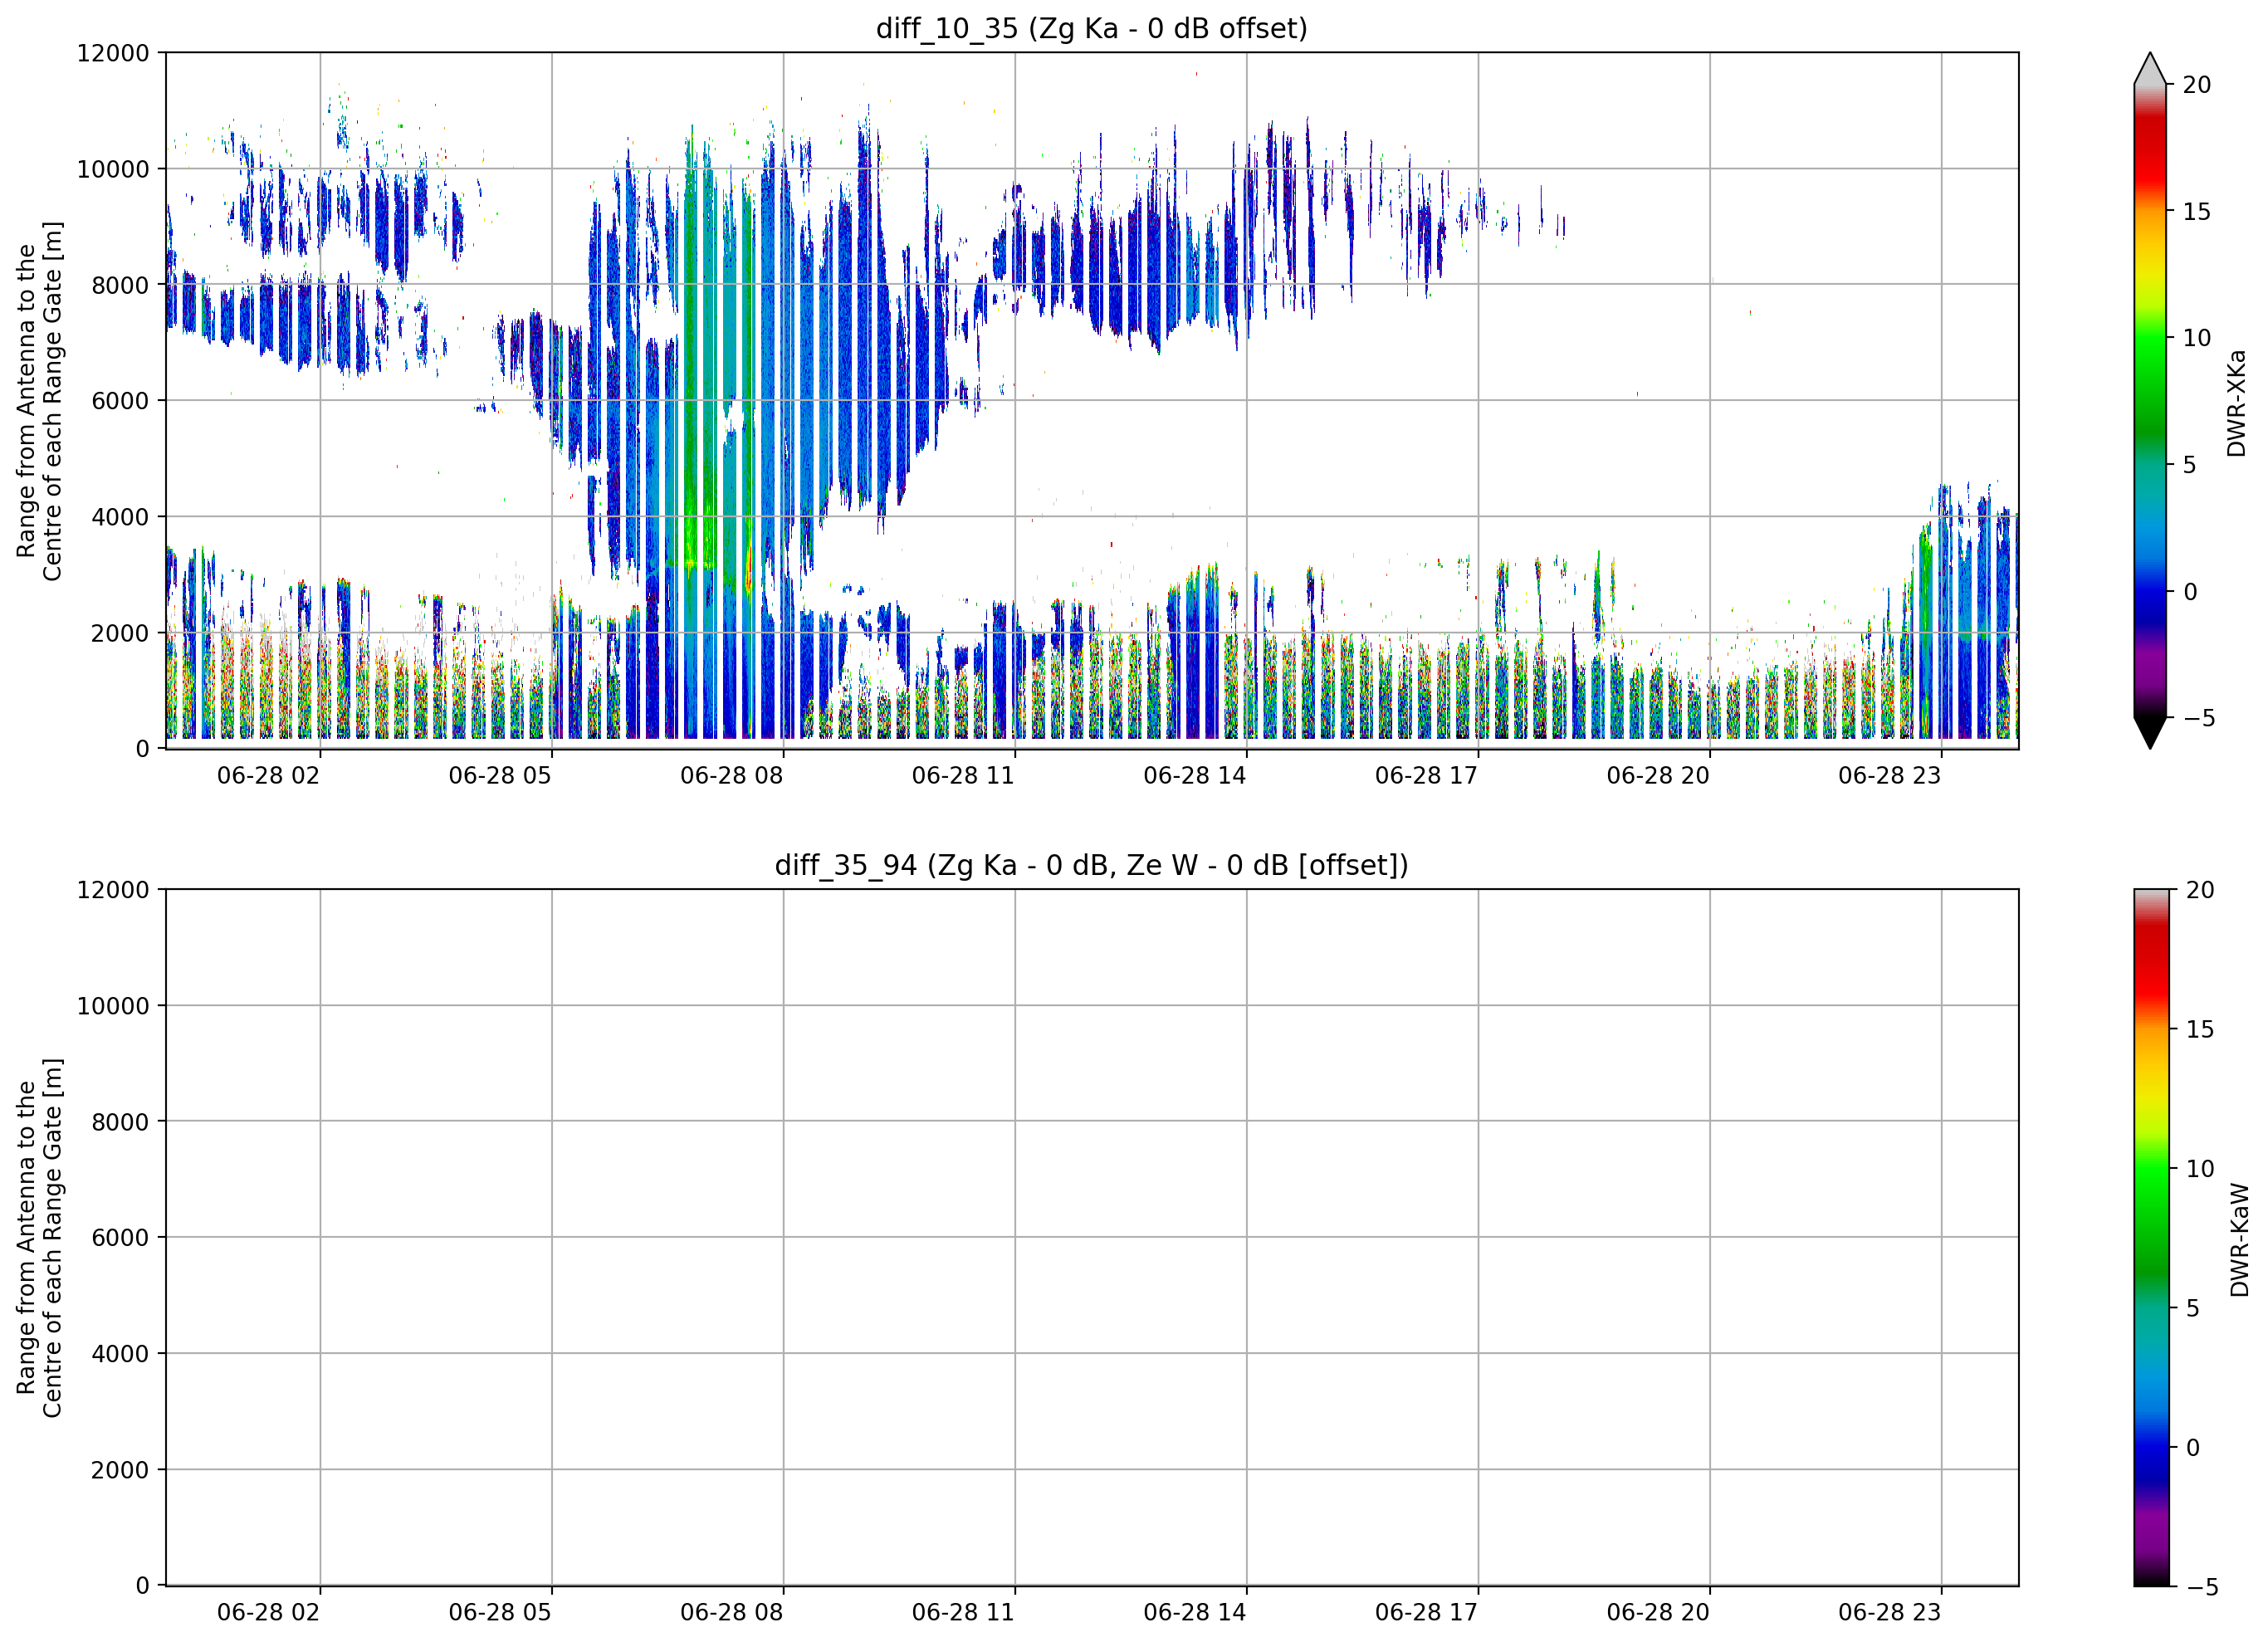This screenshot has height=1642, width=2268.
Task: Click the bottom plot y-axis Range title
Action: (39, 1238)
